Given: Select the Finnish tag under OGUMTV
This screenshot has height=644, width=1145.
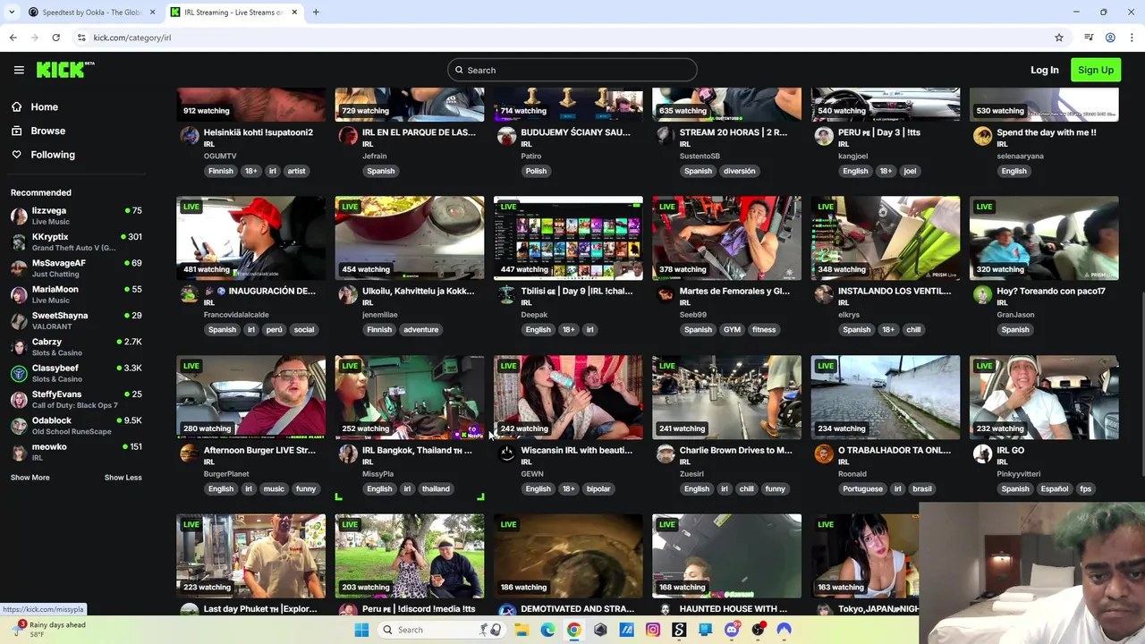Looking at the screenshot, I should 220,171.
